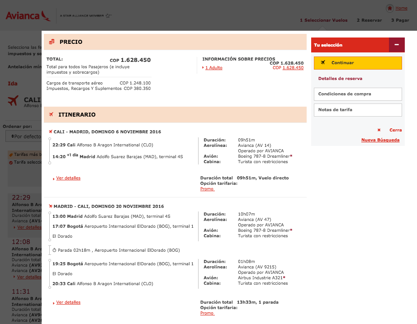Collapse Tu selección with the minus icon
The width and height of the screenshot is (417, 324).
397,45
